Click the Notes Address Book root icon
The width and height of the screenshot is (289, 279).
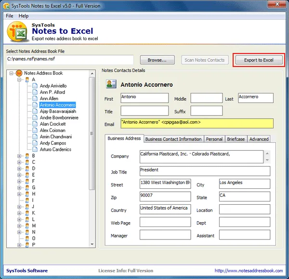point(19,73)
